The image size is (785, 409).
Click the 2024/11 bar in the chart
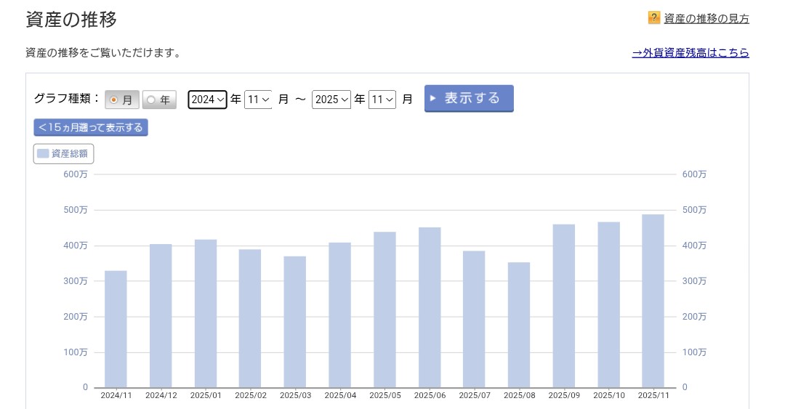click(116, 329)
